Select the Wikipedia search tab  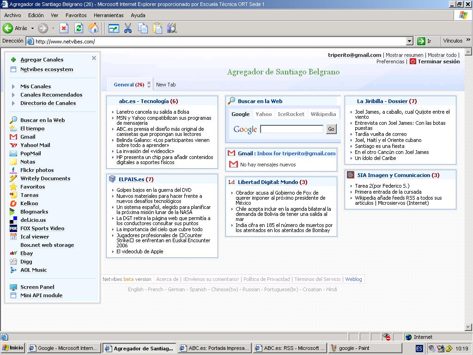pyautogui.click(x=323, y=114)
